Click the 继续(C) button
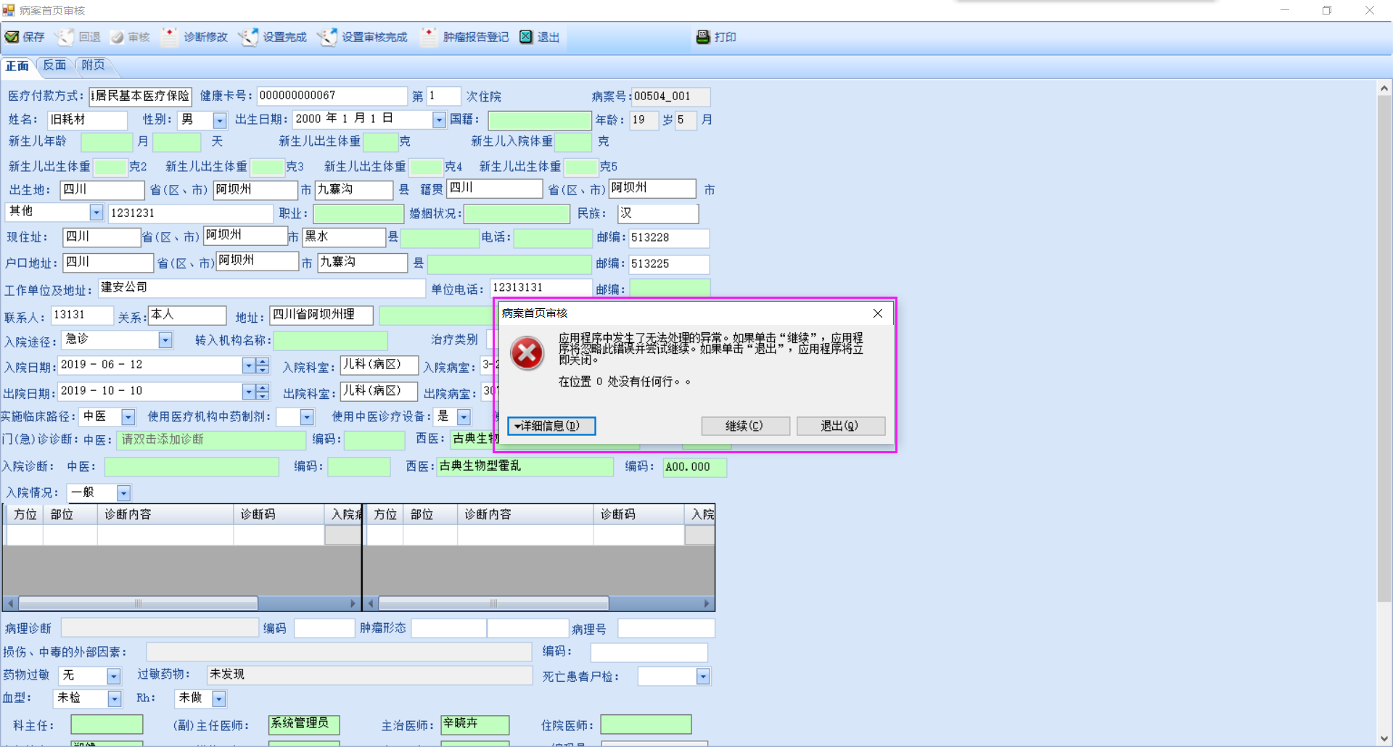This screenshot has height=747, width=1393. [745, 426]
